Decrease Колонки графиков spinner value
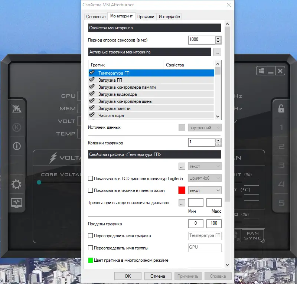The height and width of the screenshot is (284, 297). tap(218, 144)
